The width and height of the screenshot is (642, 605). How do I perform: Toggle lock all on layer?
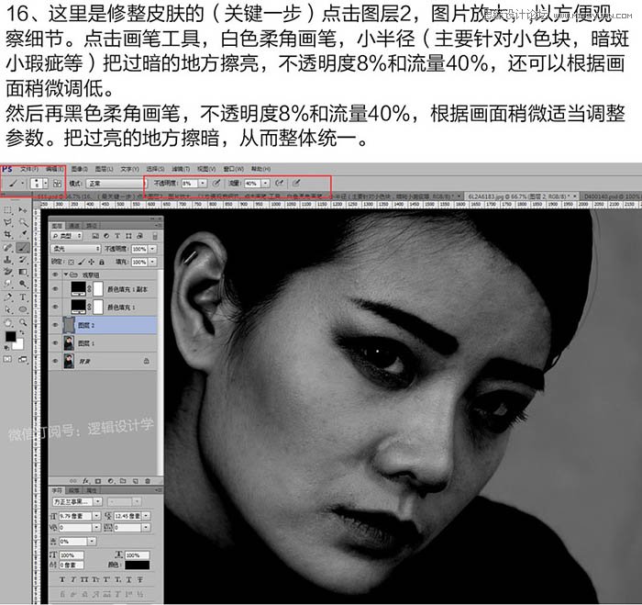(102, 262)
